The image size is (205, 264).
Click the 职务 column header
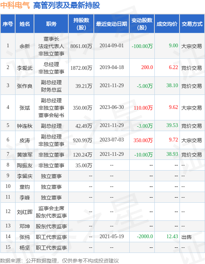pos(51,24)
